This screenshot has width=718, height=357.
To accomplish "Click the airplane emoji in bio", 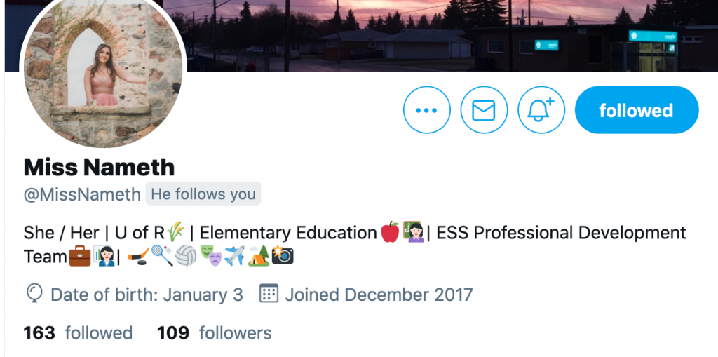I will [x=234, y=256].
